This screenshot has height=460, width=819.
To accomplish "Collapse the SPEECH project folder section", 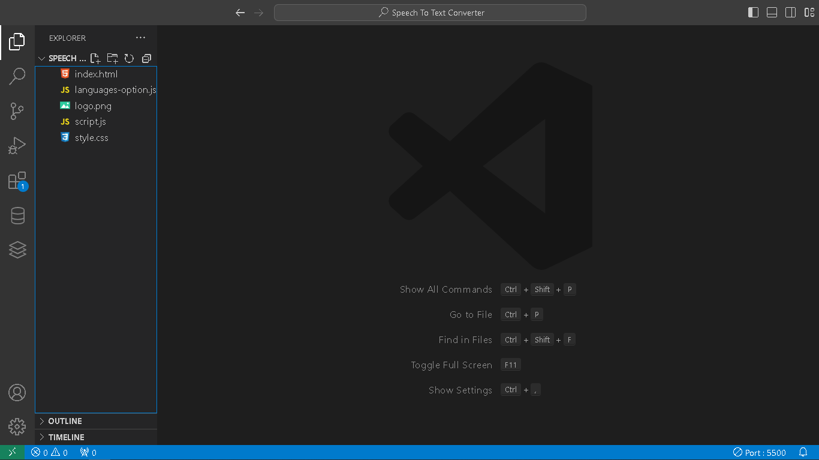I will coord(41,58).
